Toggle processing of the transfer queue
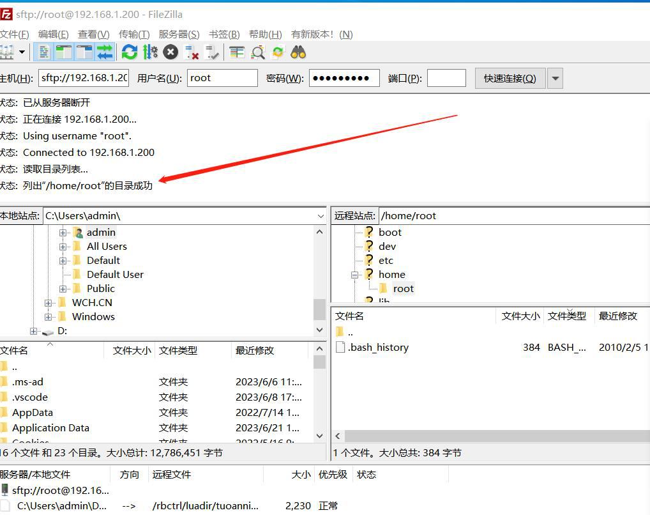This screenshot has height=515, width=650. pyautogui.click(x=150, y=52)
